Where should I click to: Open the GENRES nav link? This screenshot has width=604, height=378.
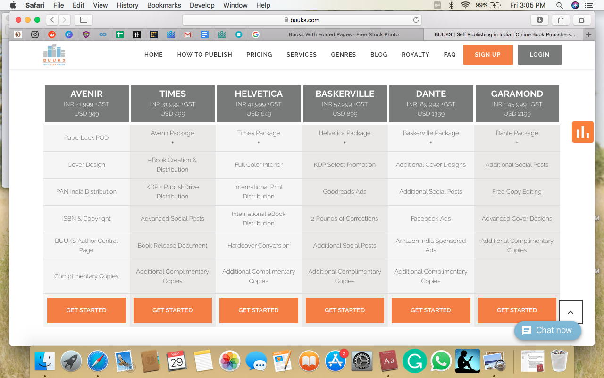tap(344, 55)
